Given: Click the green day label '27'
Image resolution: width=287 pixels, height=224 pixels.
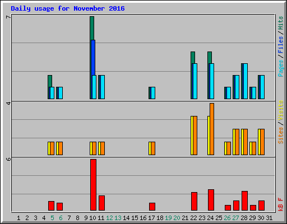Looking at the screenshot, I should tap(235, 218).
